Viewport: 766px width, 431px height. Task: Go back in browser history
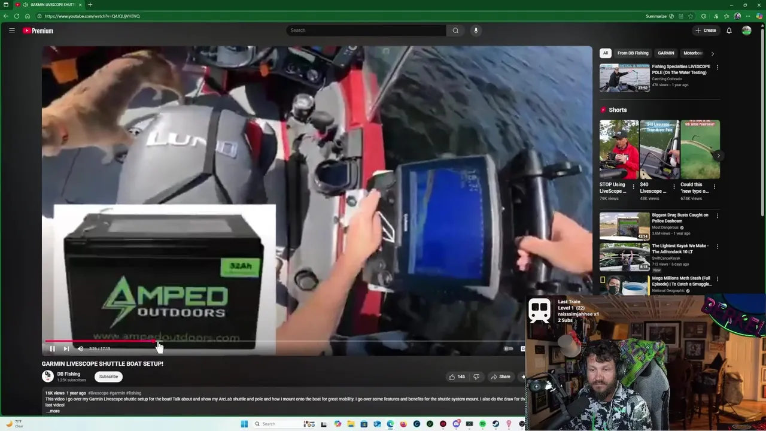coord(6,16)
